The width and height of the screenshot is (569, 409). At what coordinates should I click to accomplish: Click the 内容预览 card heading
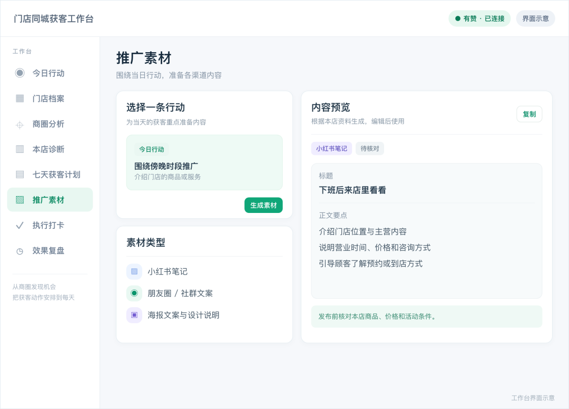(x=330, y=108)
